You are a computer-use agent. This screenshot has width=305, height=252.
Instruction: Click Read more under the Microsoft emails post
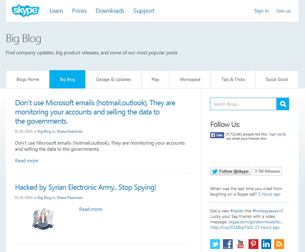(27, 160)
